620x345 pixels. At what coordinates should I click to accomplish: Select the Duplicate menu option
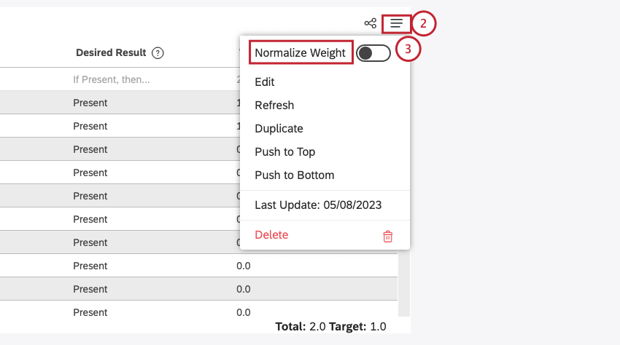pyautogui.click(x=279, y=129)
